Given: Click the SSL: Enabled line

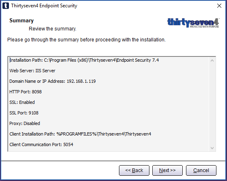Looking at the screenshot, I should click(22, 102).
